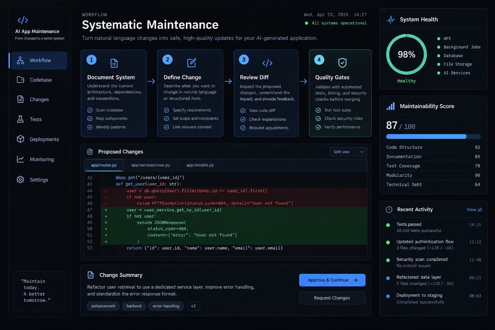495x330 pixels.
Task: Click the Maintainability Score progress bar
Action: coord(433,137)
